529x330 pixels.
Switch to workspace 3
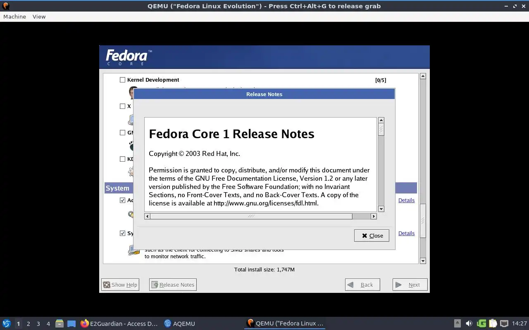click(38, 324)
